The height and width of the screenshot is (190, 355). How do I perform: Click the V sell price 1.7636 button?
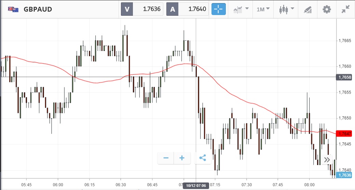pyautogui.click(x=142, y=9)
